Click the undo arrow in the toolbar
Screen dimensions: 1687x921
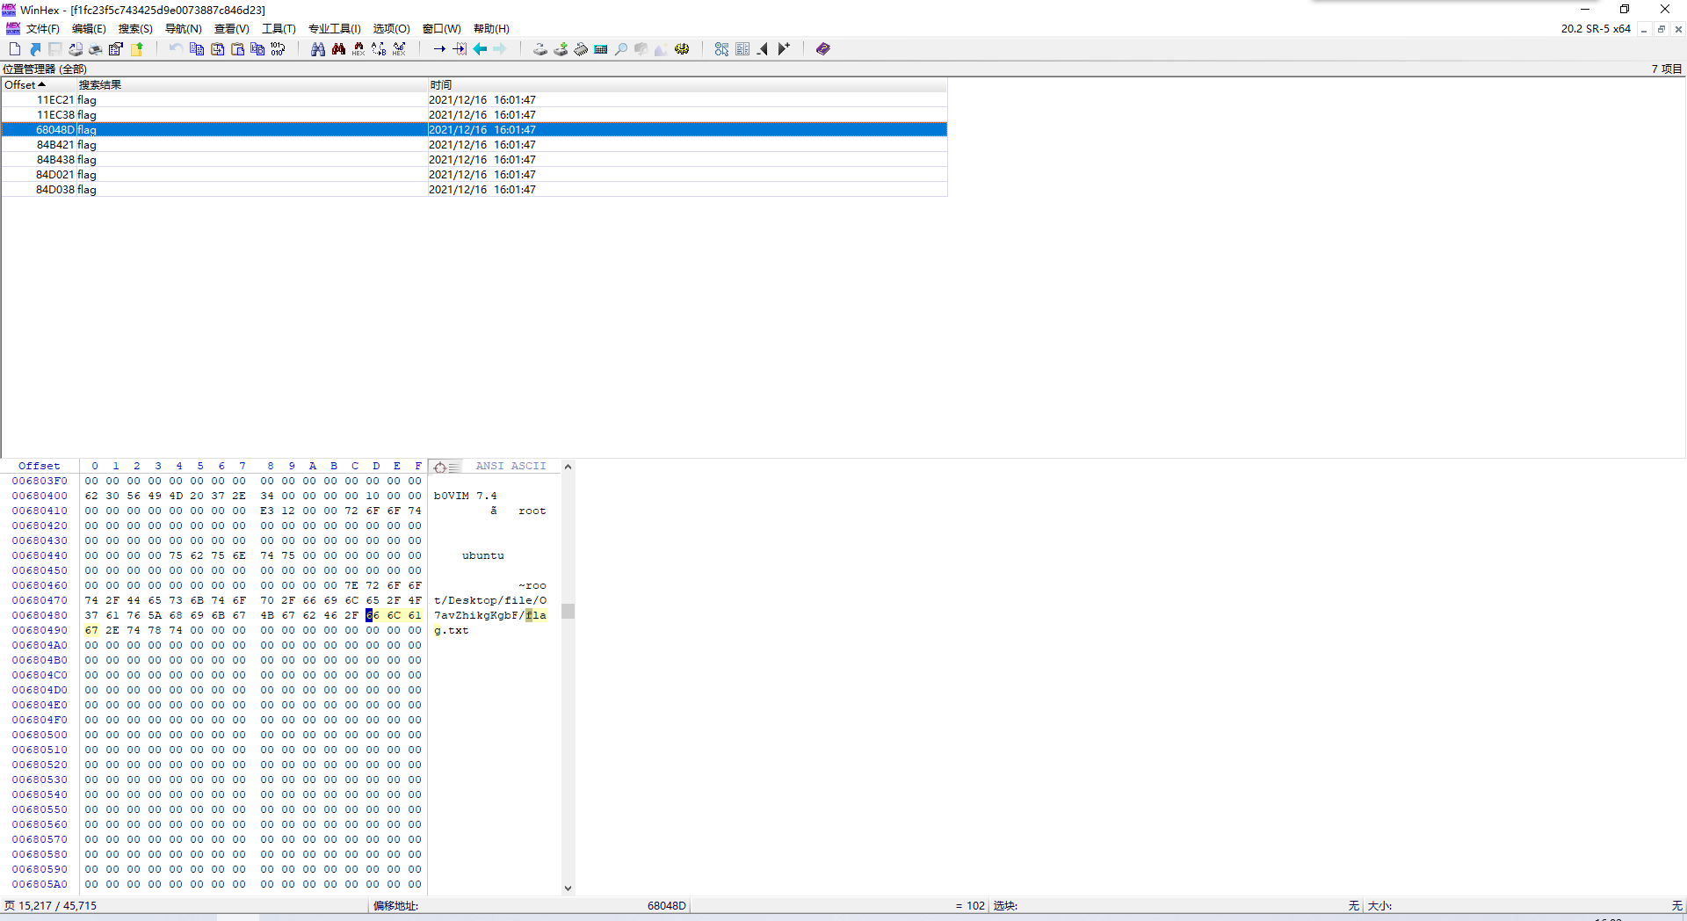coord(176,49)
